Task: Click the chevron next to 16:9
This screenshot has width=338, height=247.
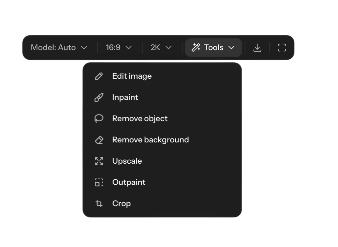Action: coord(128,47)
